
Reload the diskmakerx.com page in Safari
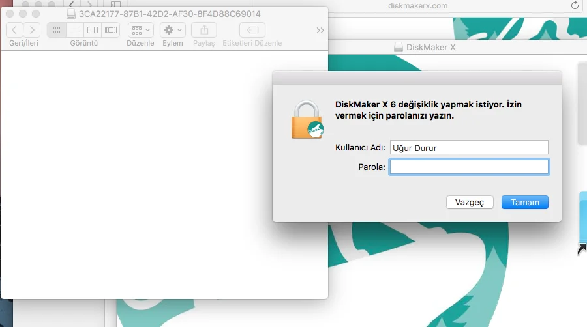575,5
